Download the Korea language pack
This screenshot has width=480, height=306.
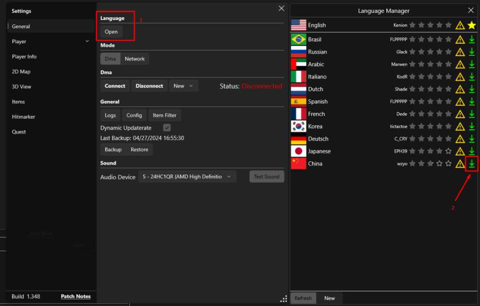(x=472, y=126)
